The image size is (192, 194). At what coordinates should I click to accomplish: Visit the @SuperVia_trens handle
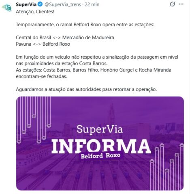point(63,4)
